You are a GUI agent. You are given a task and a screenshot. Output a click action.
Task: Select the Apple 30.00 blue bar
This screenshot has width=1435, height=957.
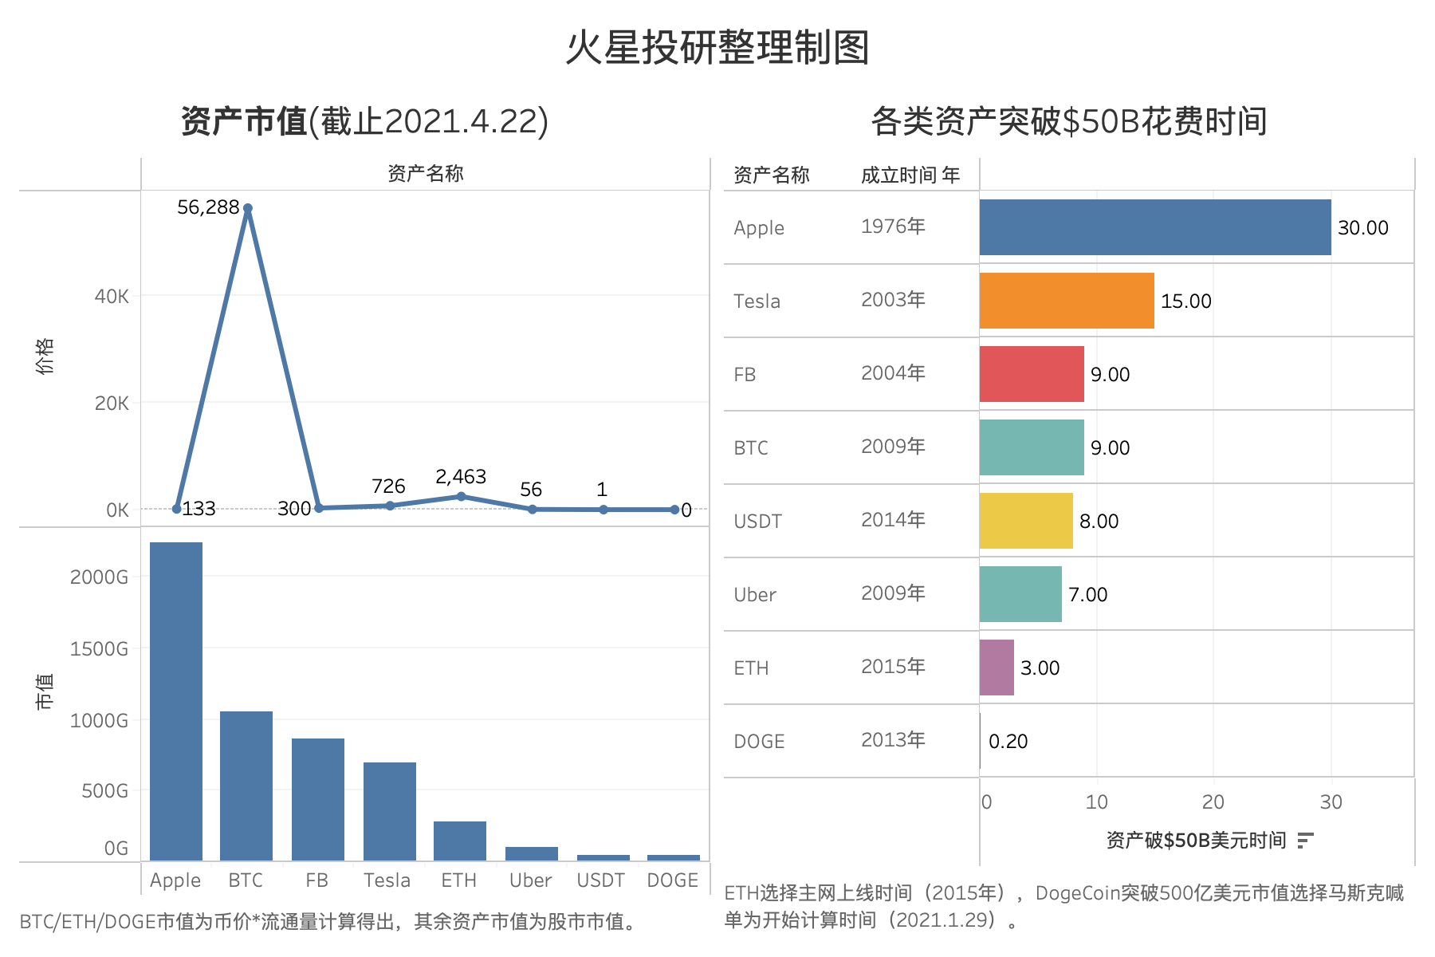pos(1155,227)
